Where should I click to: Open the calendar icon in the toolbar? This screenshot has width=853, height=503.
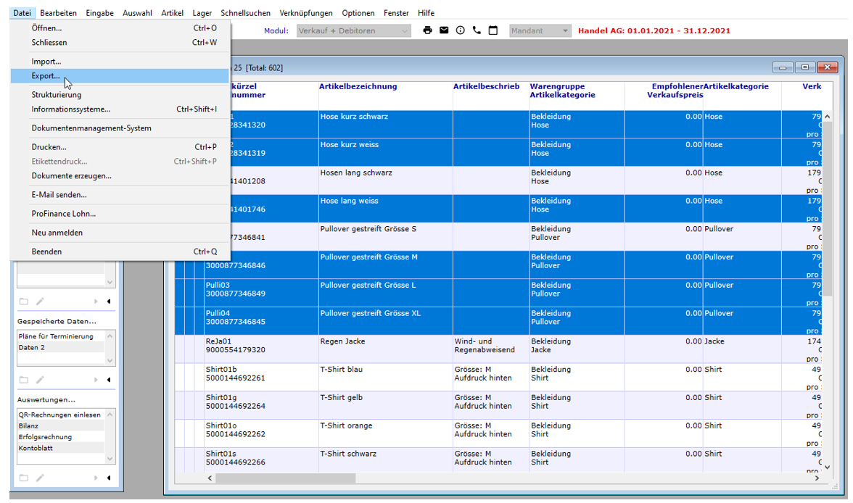493,30
